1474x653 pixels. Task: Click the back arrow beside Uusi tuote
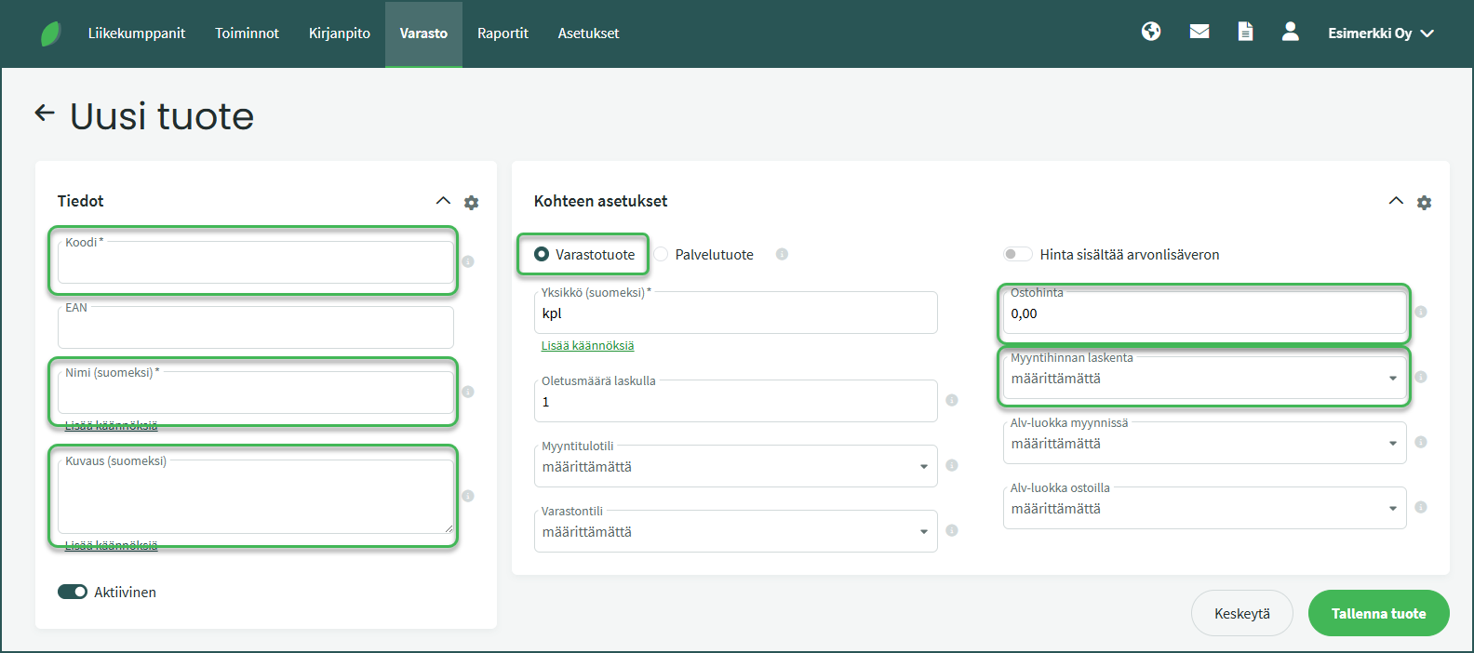click(x=45, y=113)
